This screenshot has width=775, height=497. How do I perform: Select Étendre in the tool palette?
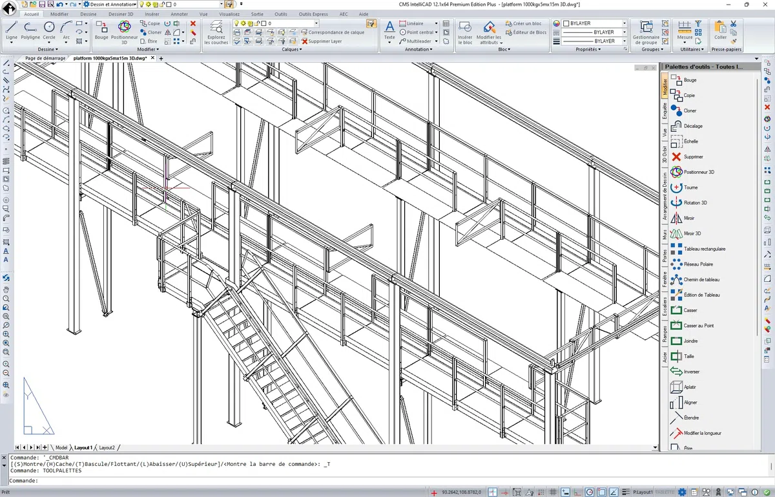pyautogui.click(x=685, y=418)
